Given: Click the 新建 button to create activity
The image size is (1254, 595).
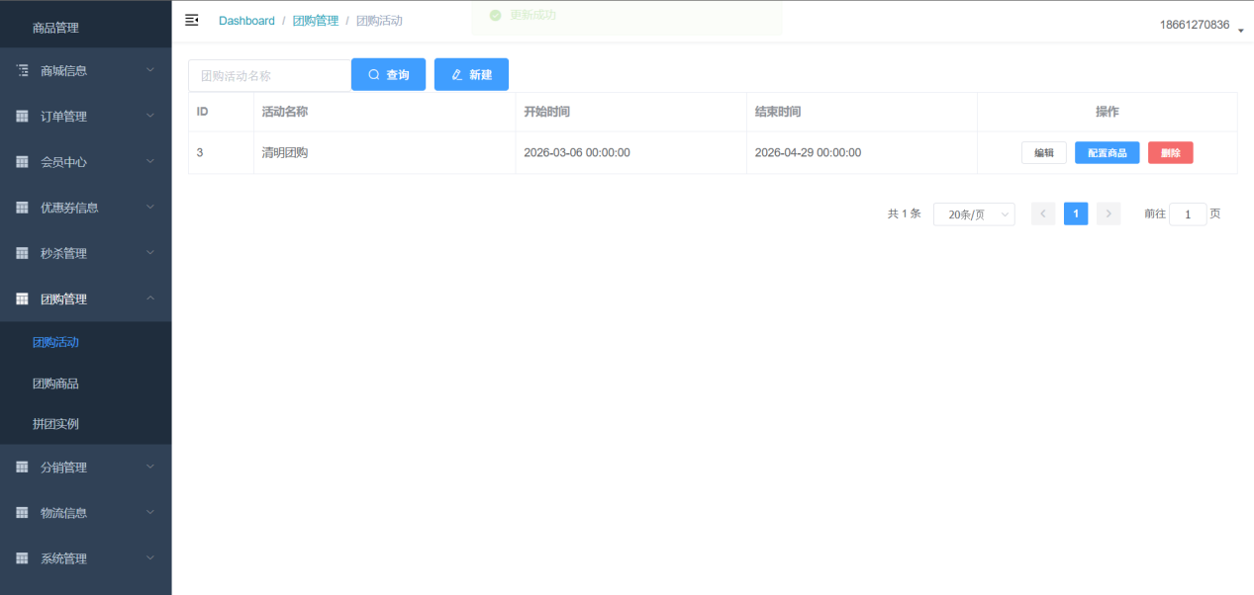Looking at the screenshot, I should click(x=471, y=75).
